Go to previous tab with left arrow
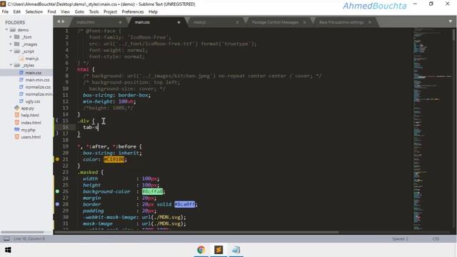 coord(59,21)
